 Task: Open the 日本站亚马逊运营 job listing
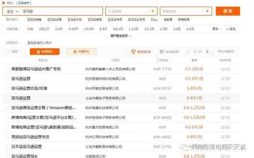pos(26,146)
